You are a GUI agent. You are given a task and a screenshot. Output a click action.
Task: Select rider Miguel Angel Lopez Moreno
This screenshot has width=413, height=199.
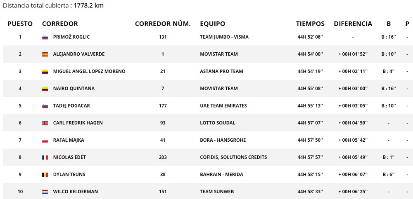89,71
